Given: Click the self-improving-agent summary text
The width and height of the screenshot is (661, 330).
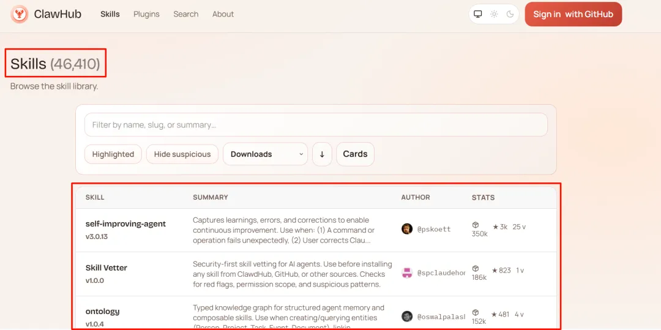Looking at the screenshot, I should [284, 231].
